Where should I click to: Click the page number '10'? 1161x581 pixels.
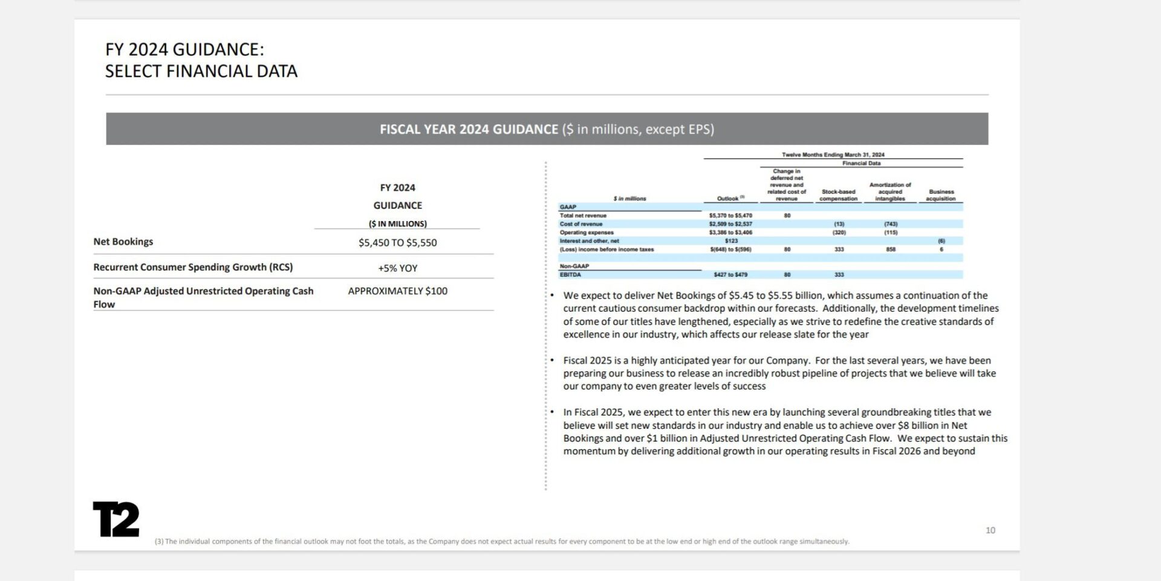click(x=990, y=530)
